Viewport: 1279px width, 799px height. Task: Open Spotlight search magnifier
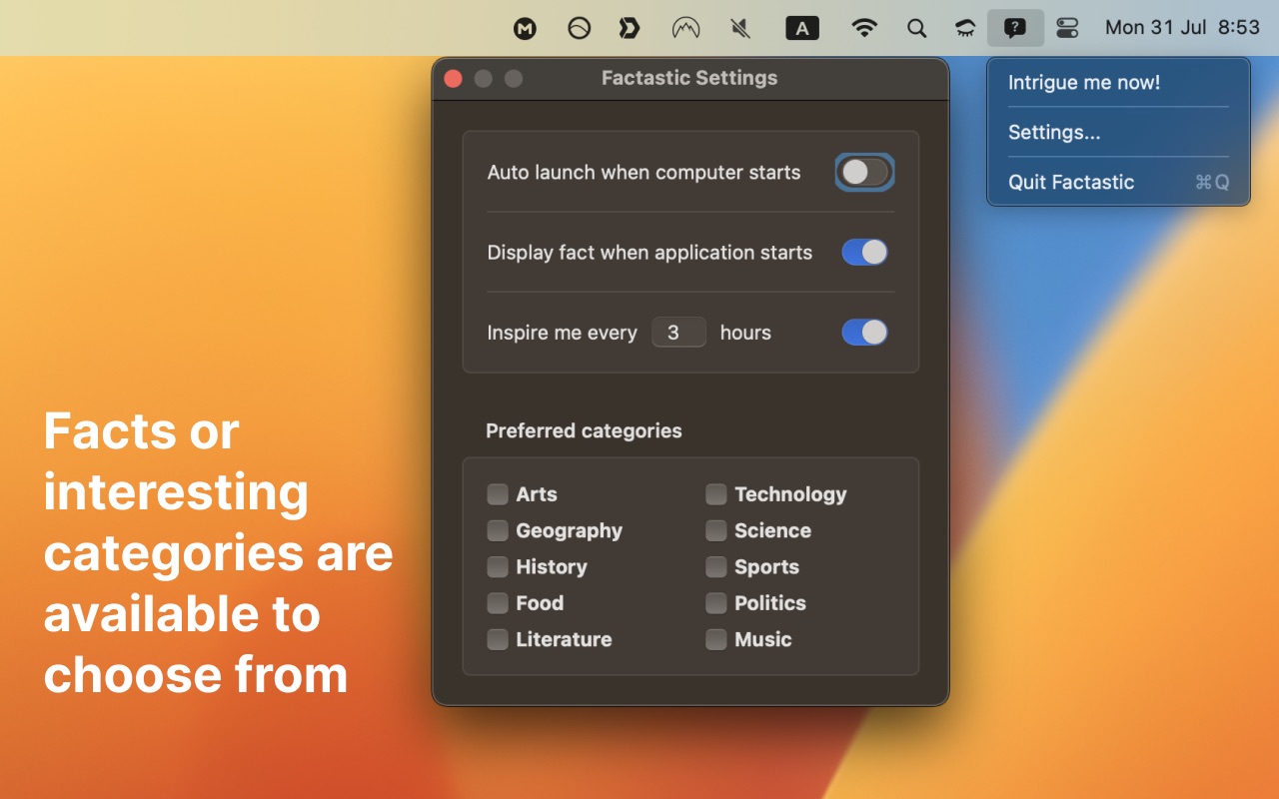(916, 28)
